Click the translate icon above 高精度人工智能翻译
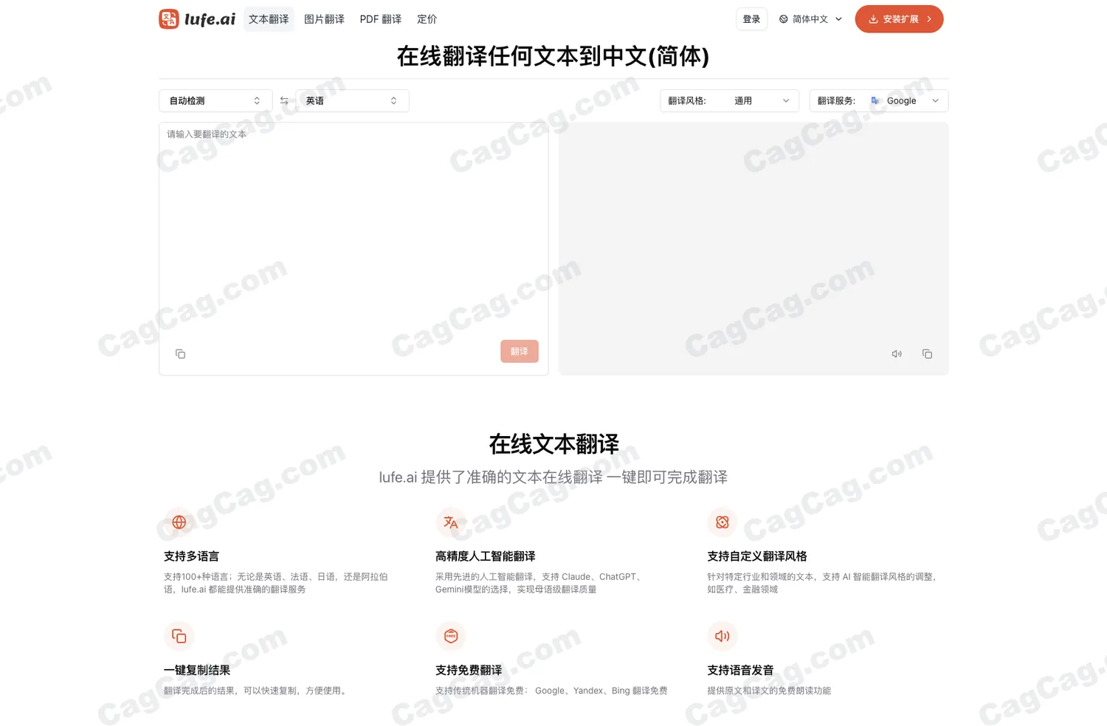 pos(450,522)
